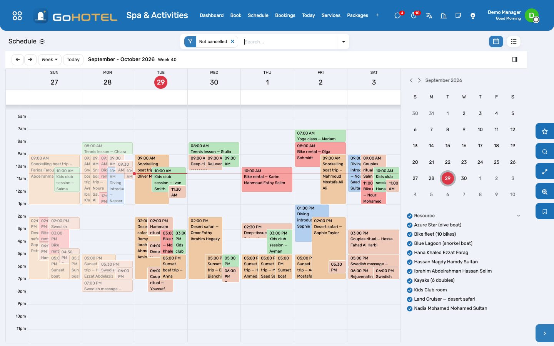Open the search filter dropdown arrow
Viewport: 554px width, 346px height.
tap(344, 42)
